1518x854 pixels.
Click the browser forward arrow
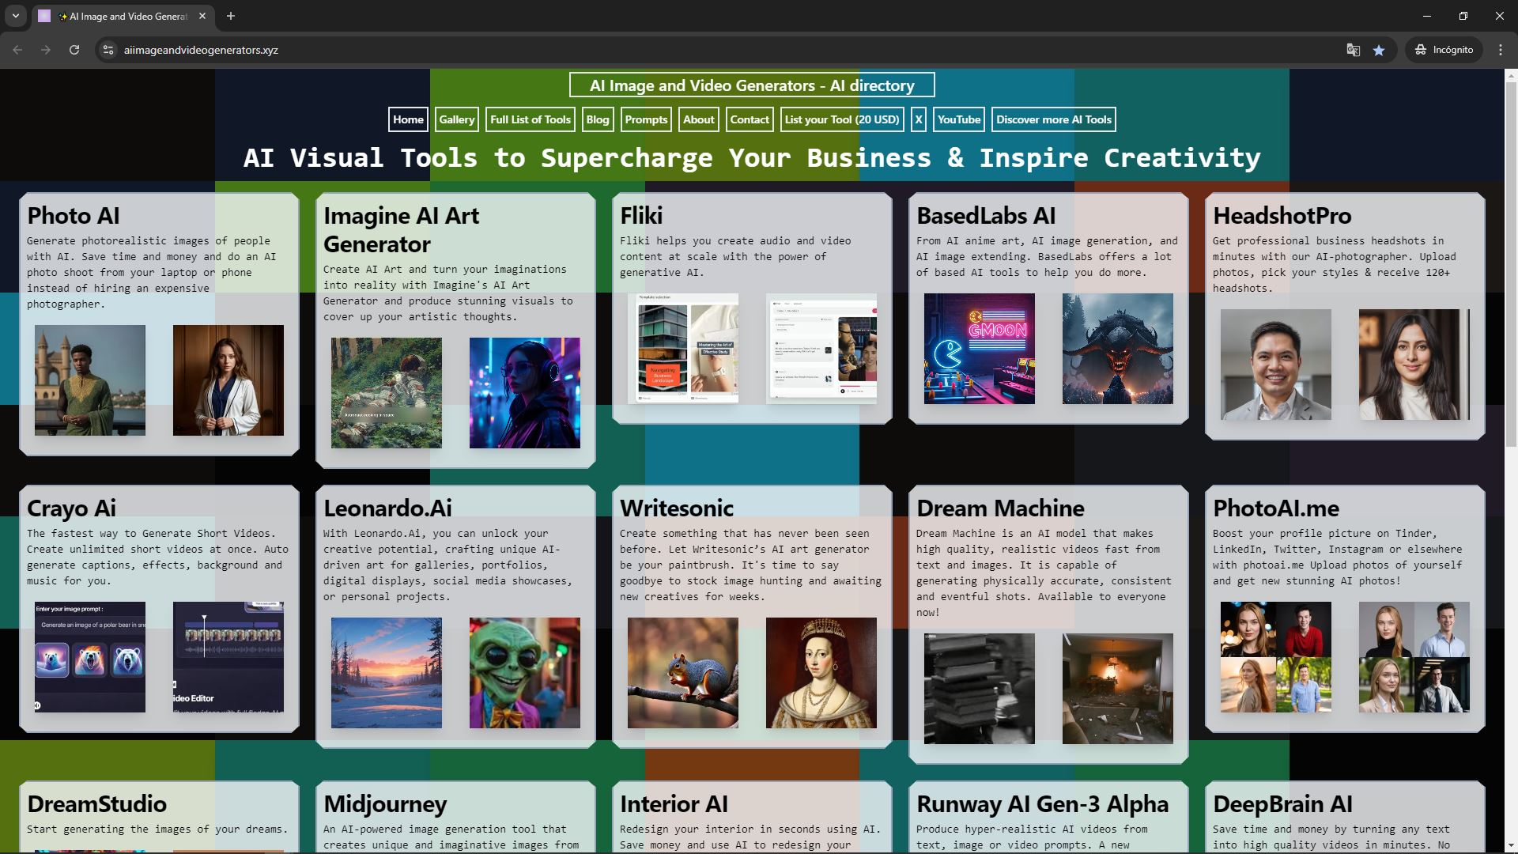pyautogui.click(x=46, y=50)
